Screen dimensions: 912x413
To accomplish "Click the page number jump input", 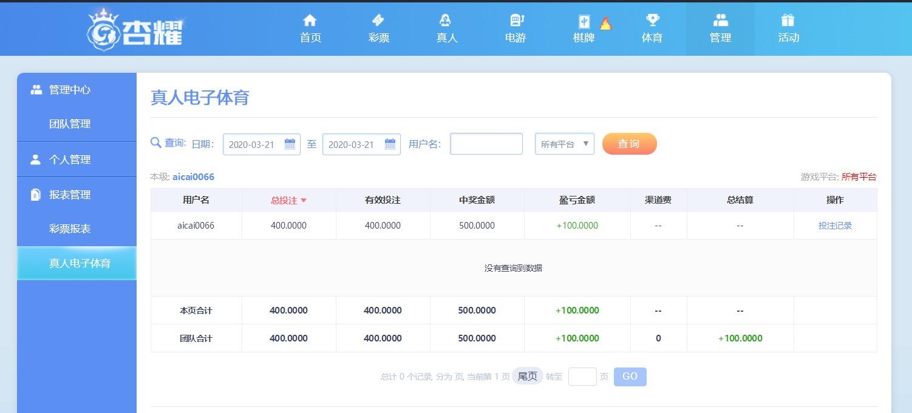I will (x=582, y=377).
